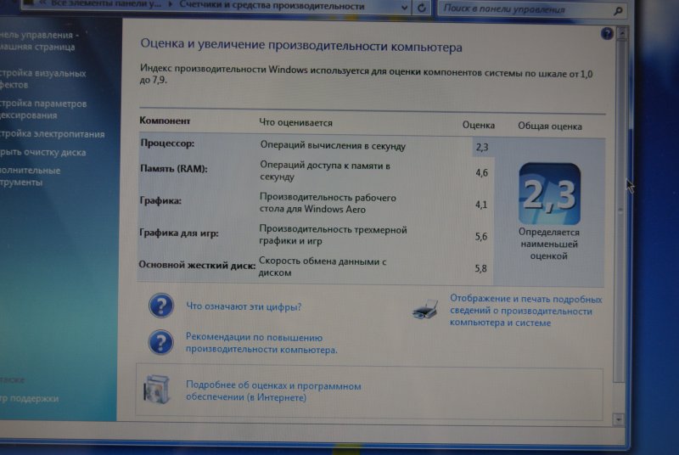
Task: Open "Что означают эти цифры?" link
Action: coord(244,306)
